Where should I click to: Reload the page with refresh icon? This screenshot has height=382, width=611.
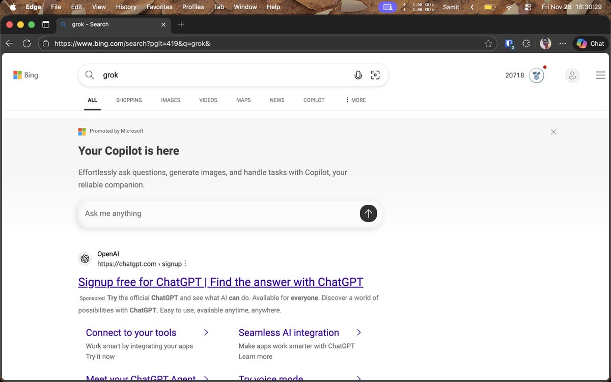pos(27,44)
